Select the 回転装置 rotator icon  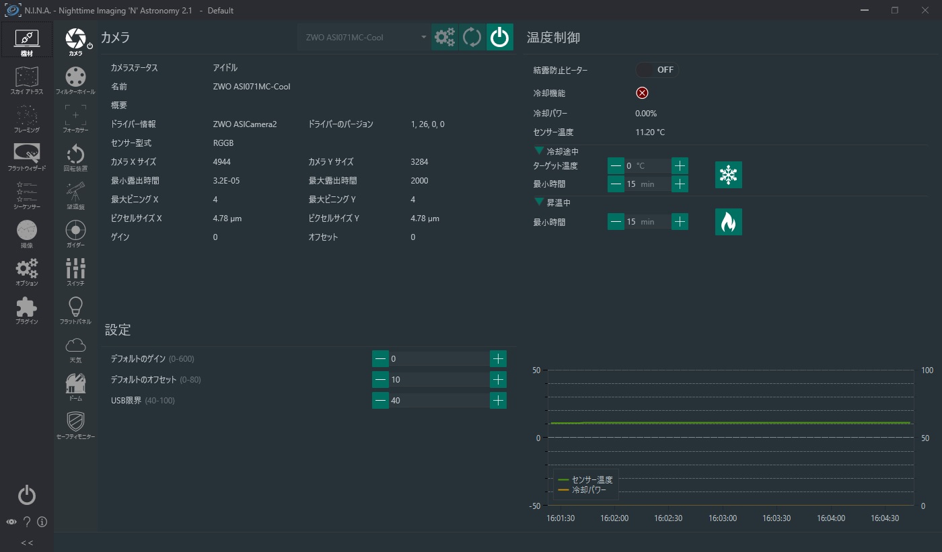coord(75,156)
